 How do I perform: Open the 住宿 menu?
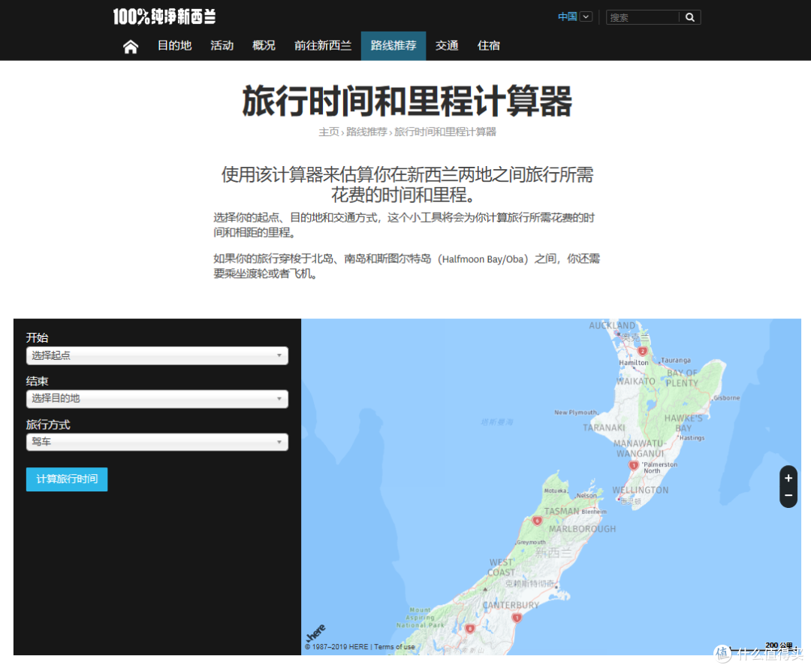tap(489, 46)
